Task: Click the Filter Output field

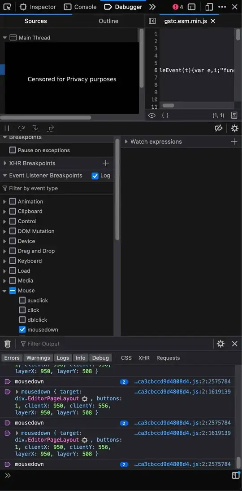Action: click(x=116, y=344)
